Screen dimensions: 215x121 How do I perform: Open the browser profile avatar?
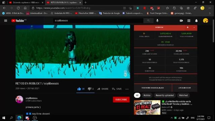pos(202,8)
